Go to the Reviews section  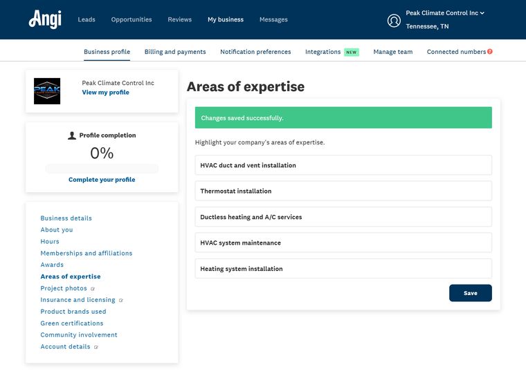point(180,19)
